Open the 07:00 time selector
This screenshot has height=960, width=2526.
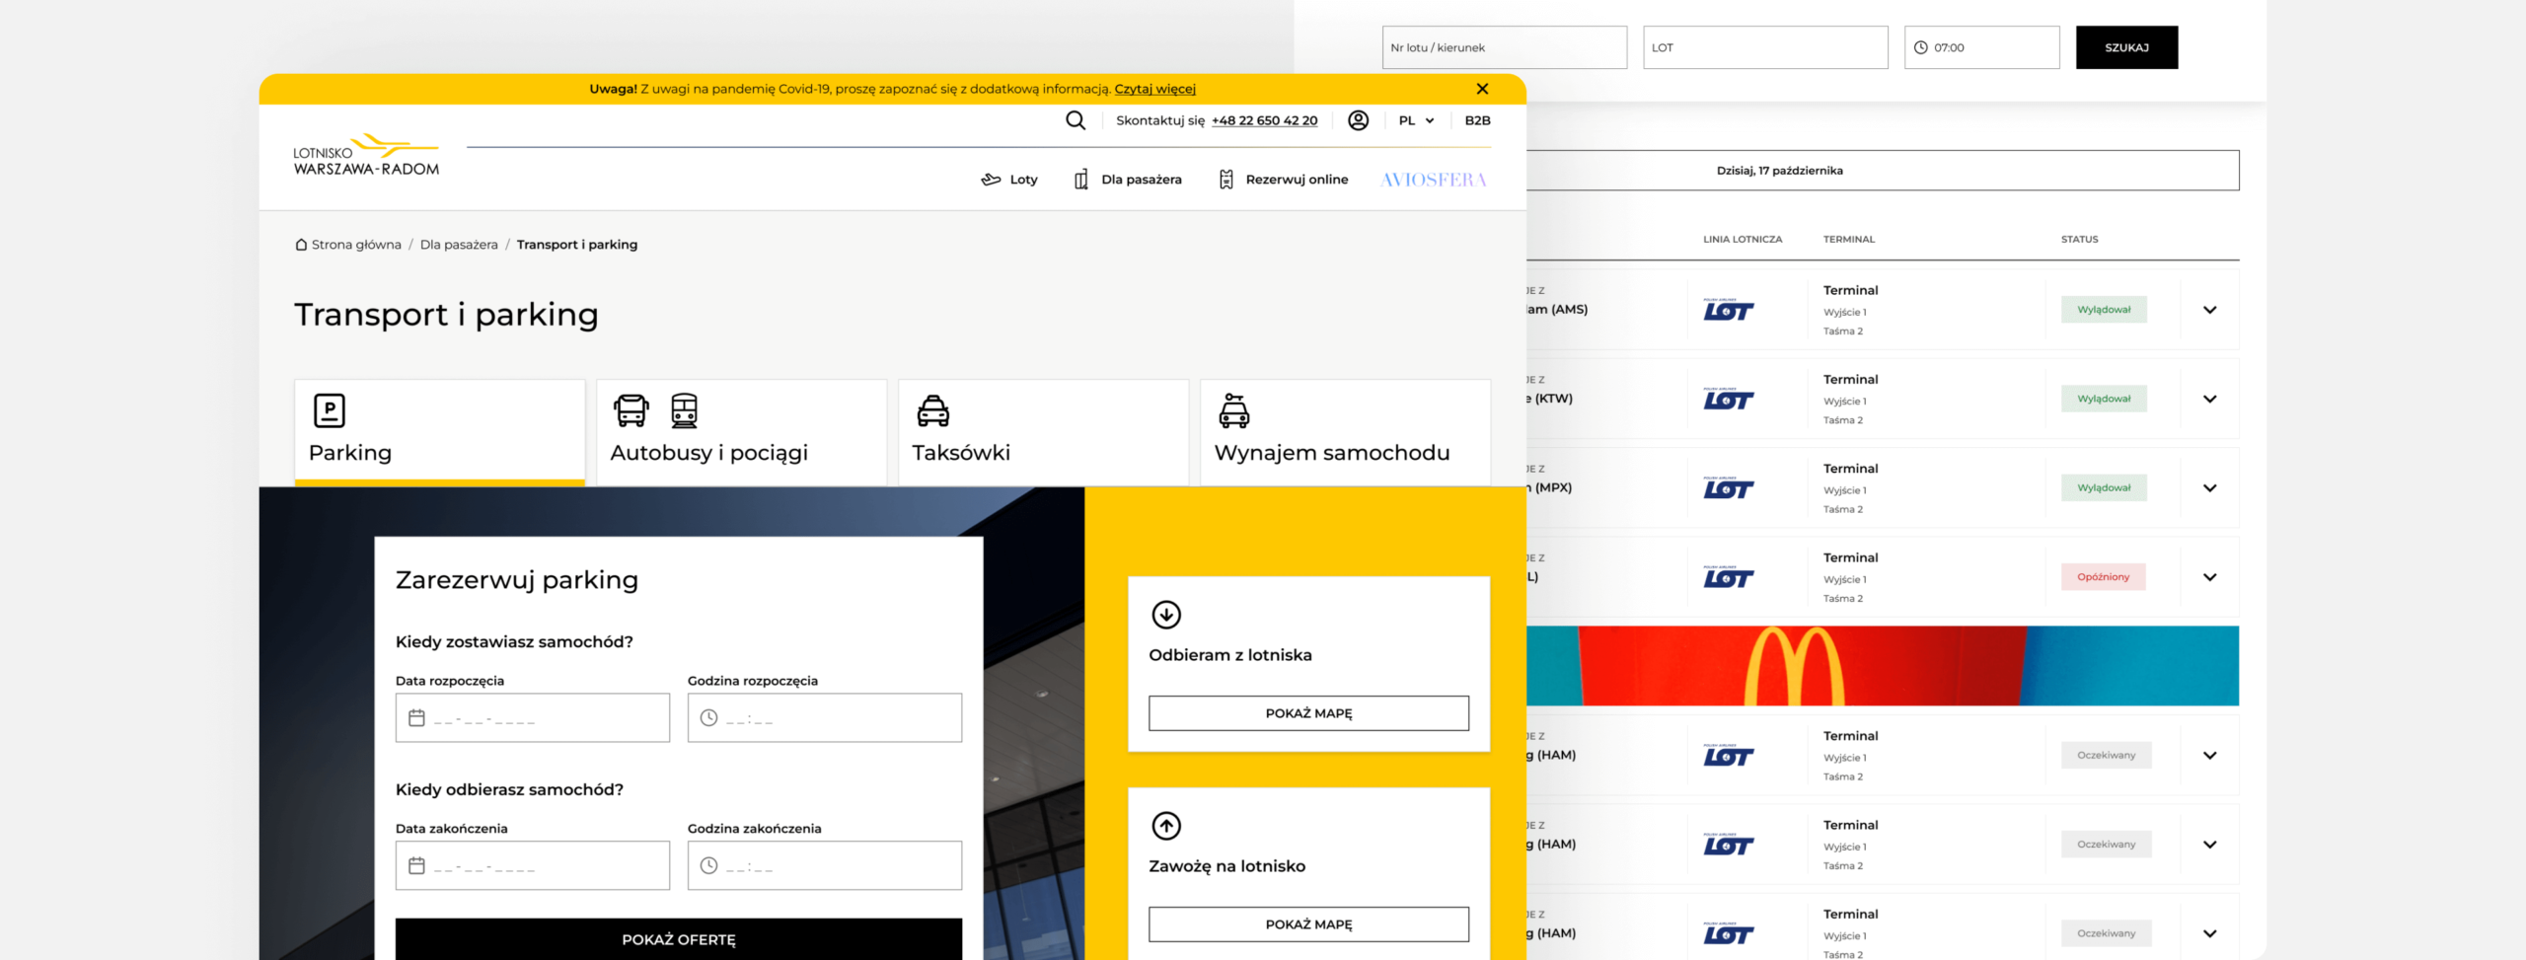pyautogui.click(x=1980, y=47)
